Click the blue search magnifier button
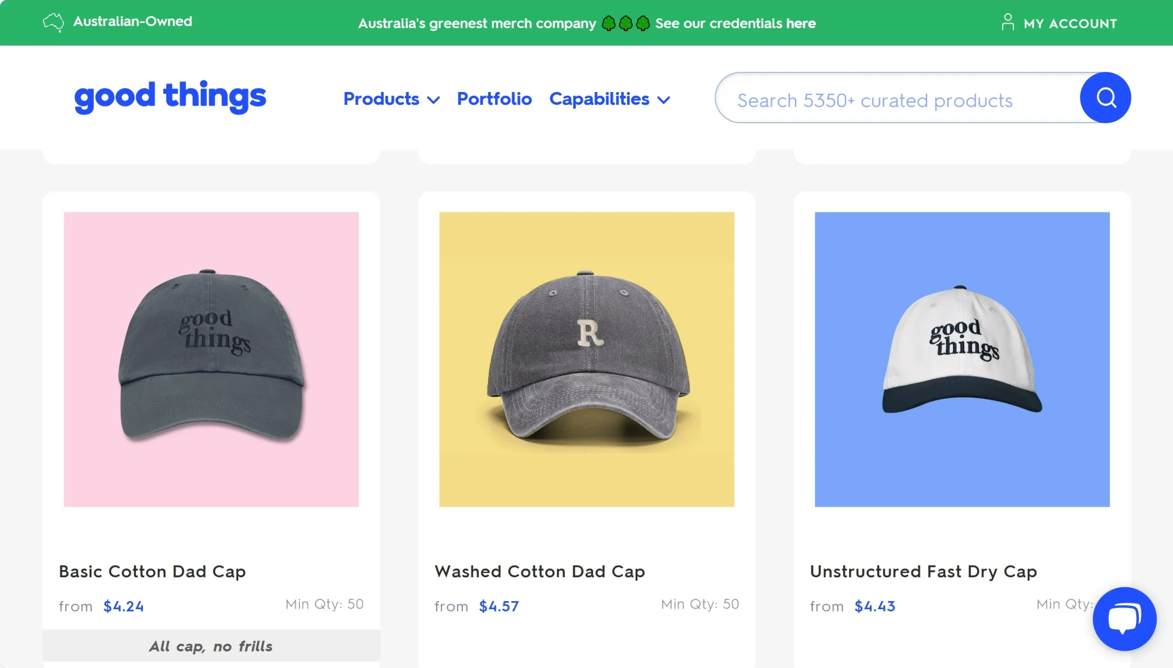1173x668 pixels. pyautogui.click(x=1105, y=98)
